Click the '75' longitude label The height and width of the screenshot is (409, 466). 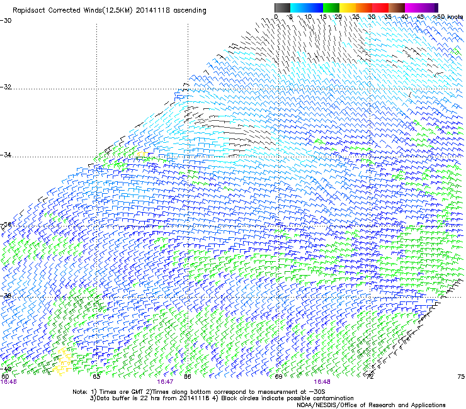[461, 377]
